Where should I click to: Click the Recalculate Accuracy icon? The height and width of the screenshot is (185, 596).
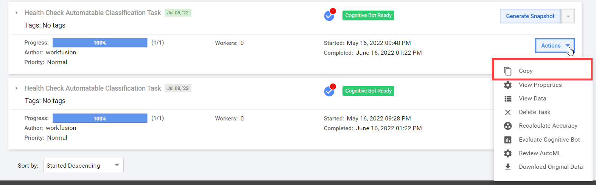coord(508,126)
